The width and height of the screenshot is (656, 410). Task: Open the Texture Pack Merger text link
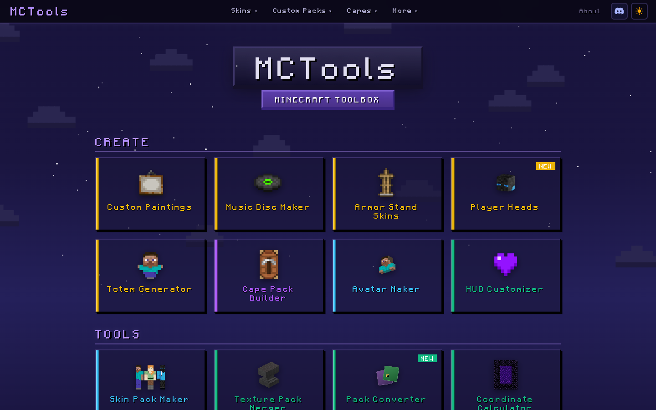pos(267,403)
